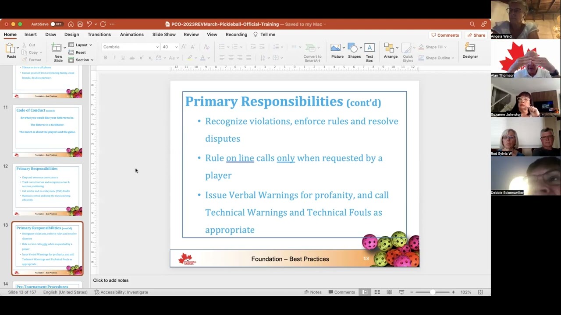Click Comments in the status bar
561x315 pixels.
tap(341, 292)
